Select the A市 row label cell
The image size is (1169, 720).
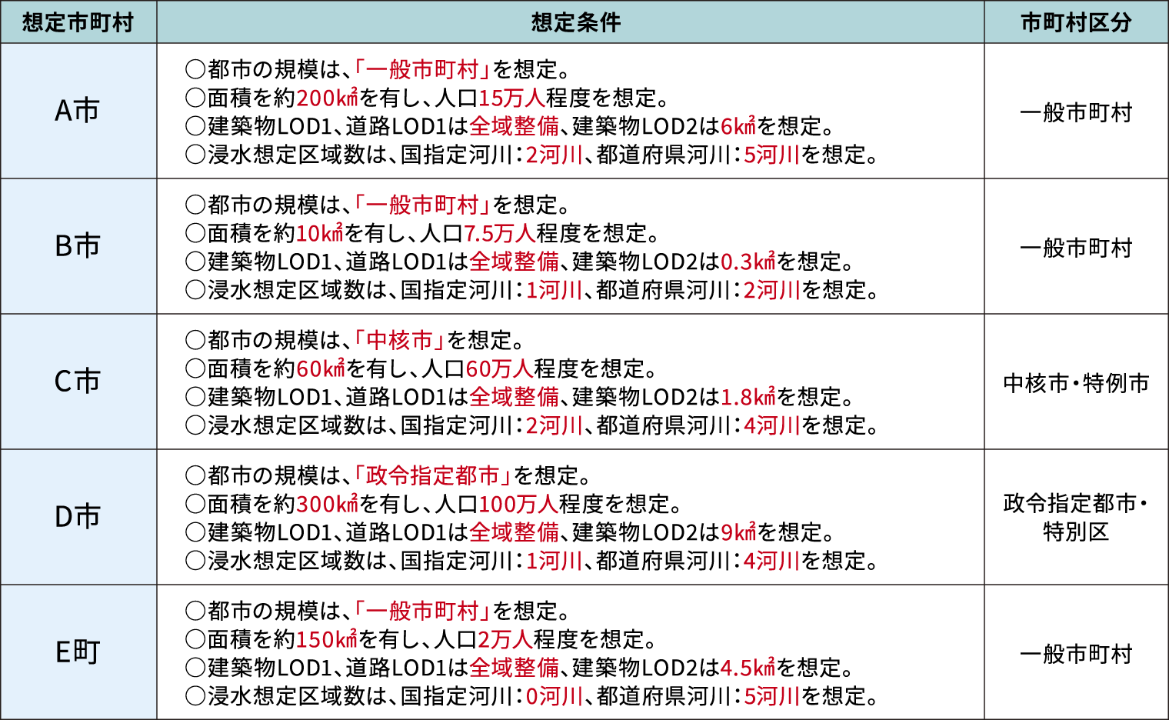(78, 111)
